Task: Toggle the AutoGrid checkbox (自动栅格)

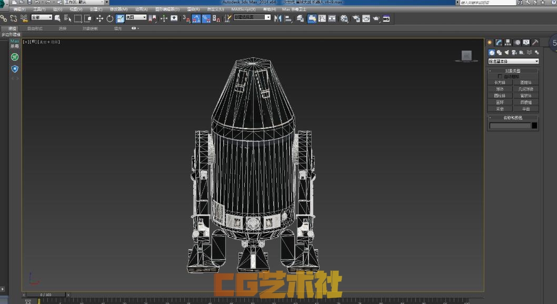Action: pos(500,76)
